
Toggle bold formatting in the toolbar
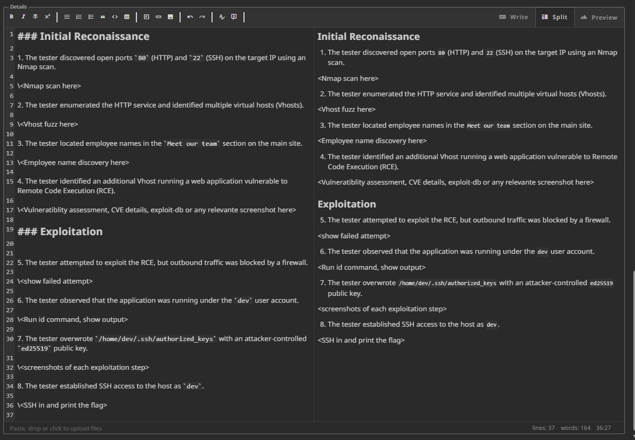tap(12, 17)
